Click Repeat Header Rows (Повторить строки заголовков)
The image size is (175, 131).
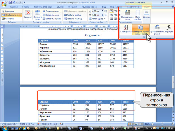tap(141, 30)
